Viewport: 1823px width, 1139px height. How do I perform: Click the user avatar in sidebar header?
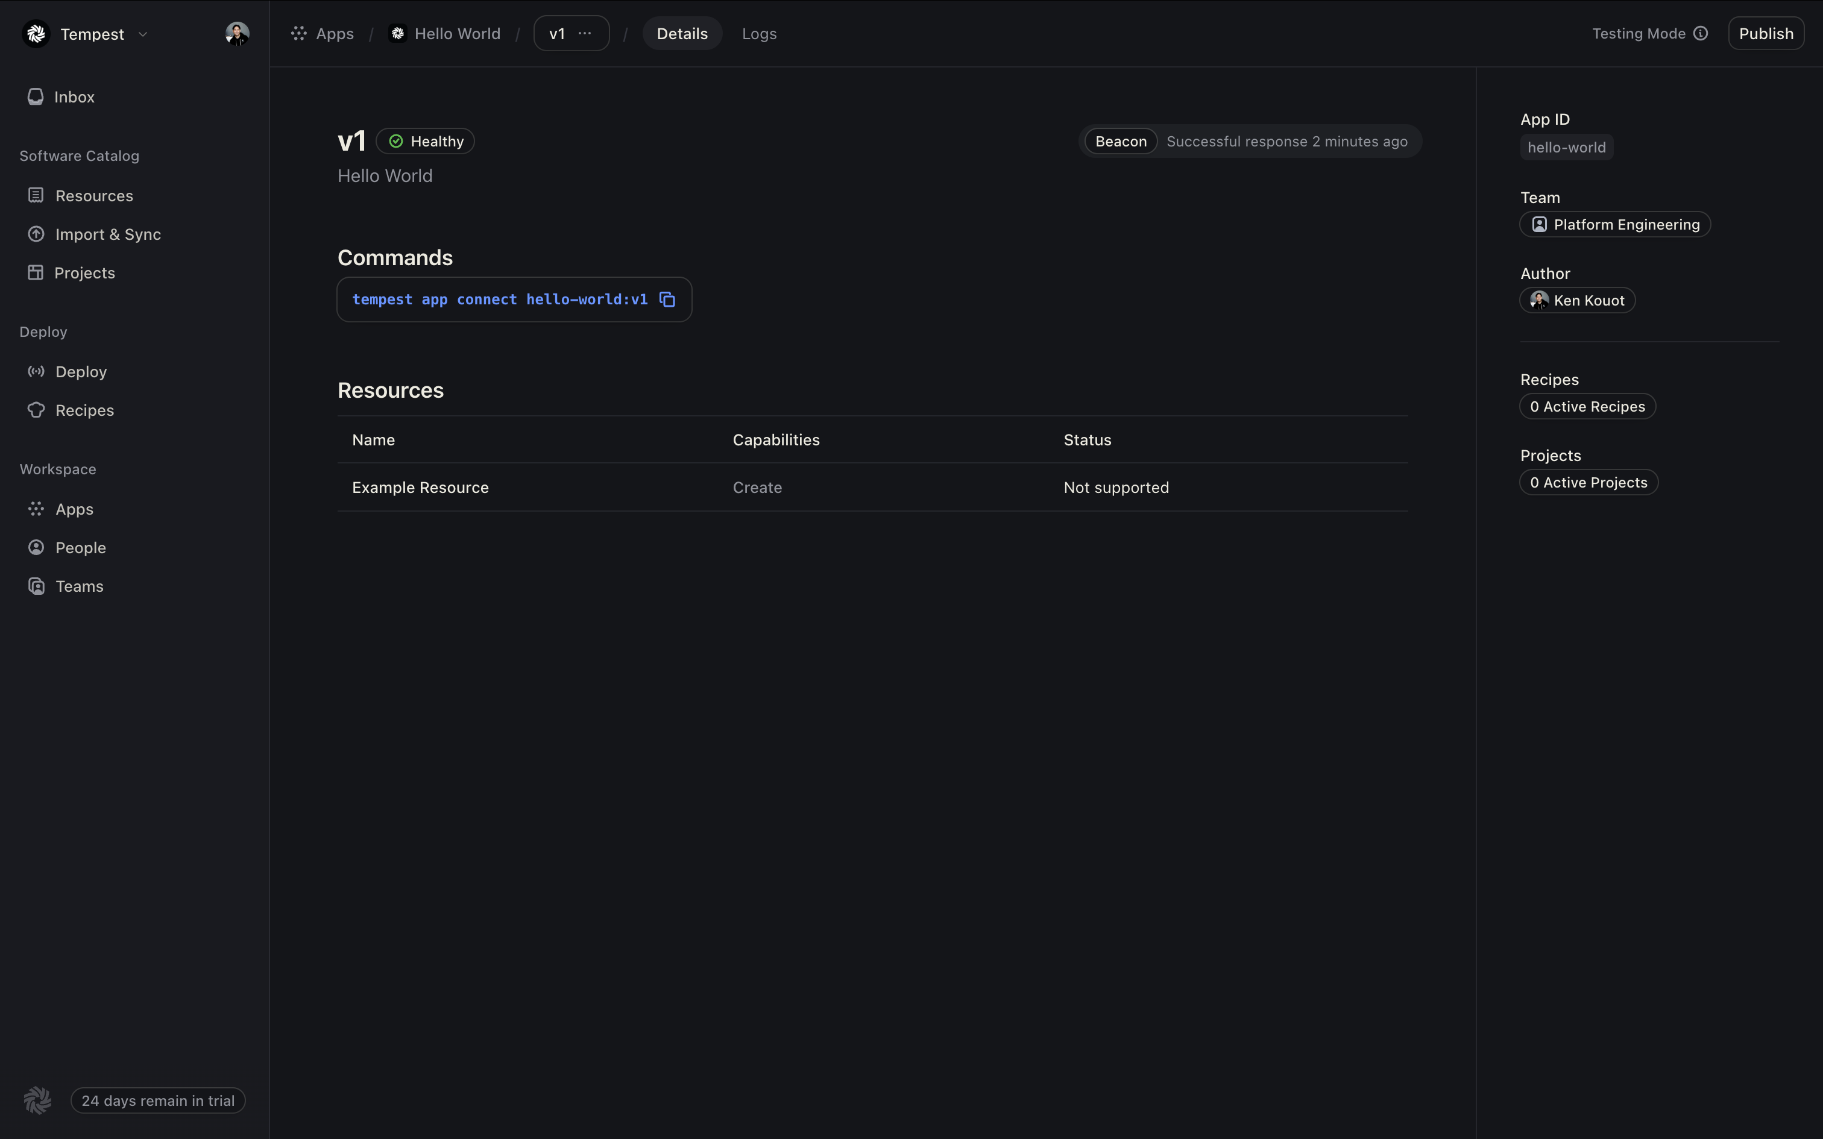pos(236,34)
